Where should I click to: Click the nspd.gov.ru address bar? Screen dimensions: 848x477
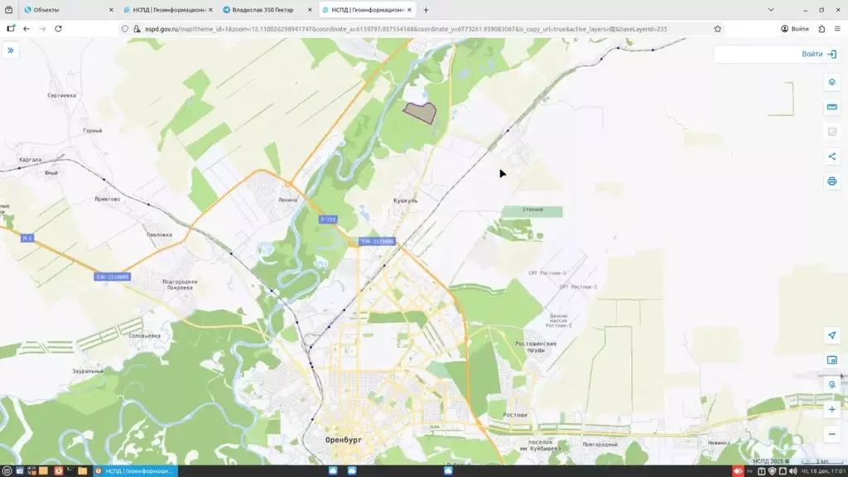coord(406,29)
